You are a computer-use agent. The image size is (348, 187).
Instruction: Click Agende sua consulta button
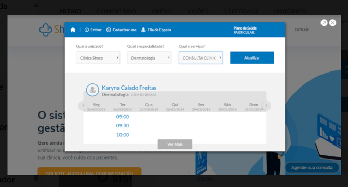tap(312, 168)
